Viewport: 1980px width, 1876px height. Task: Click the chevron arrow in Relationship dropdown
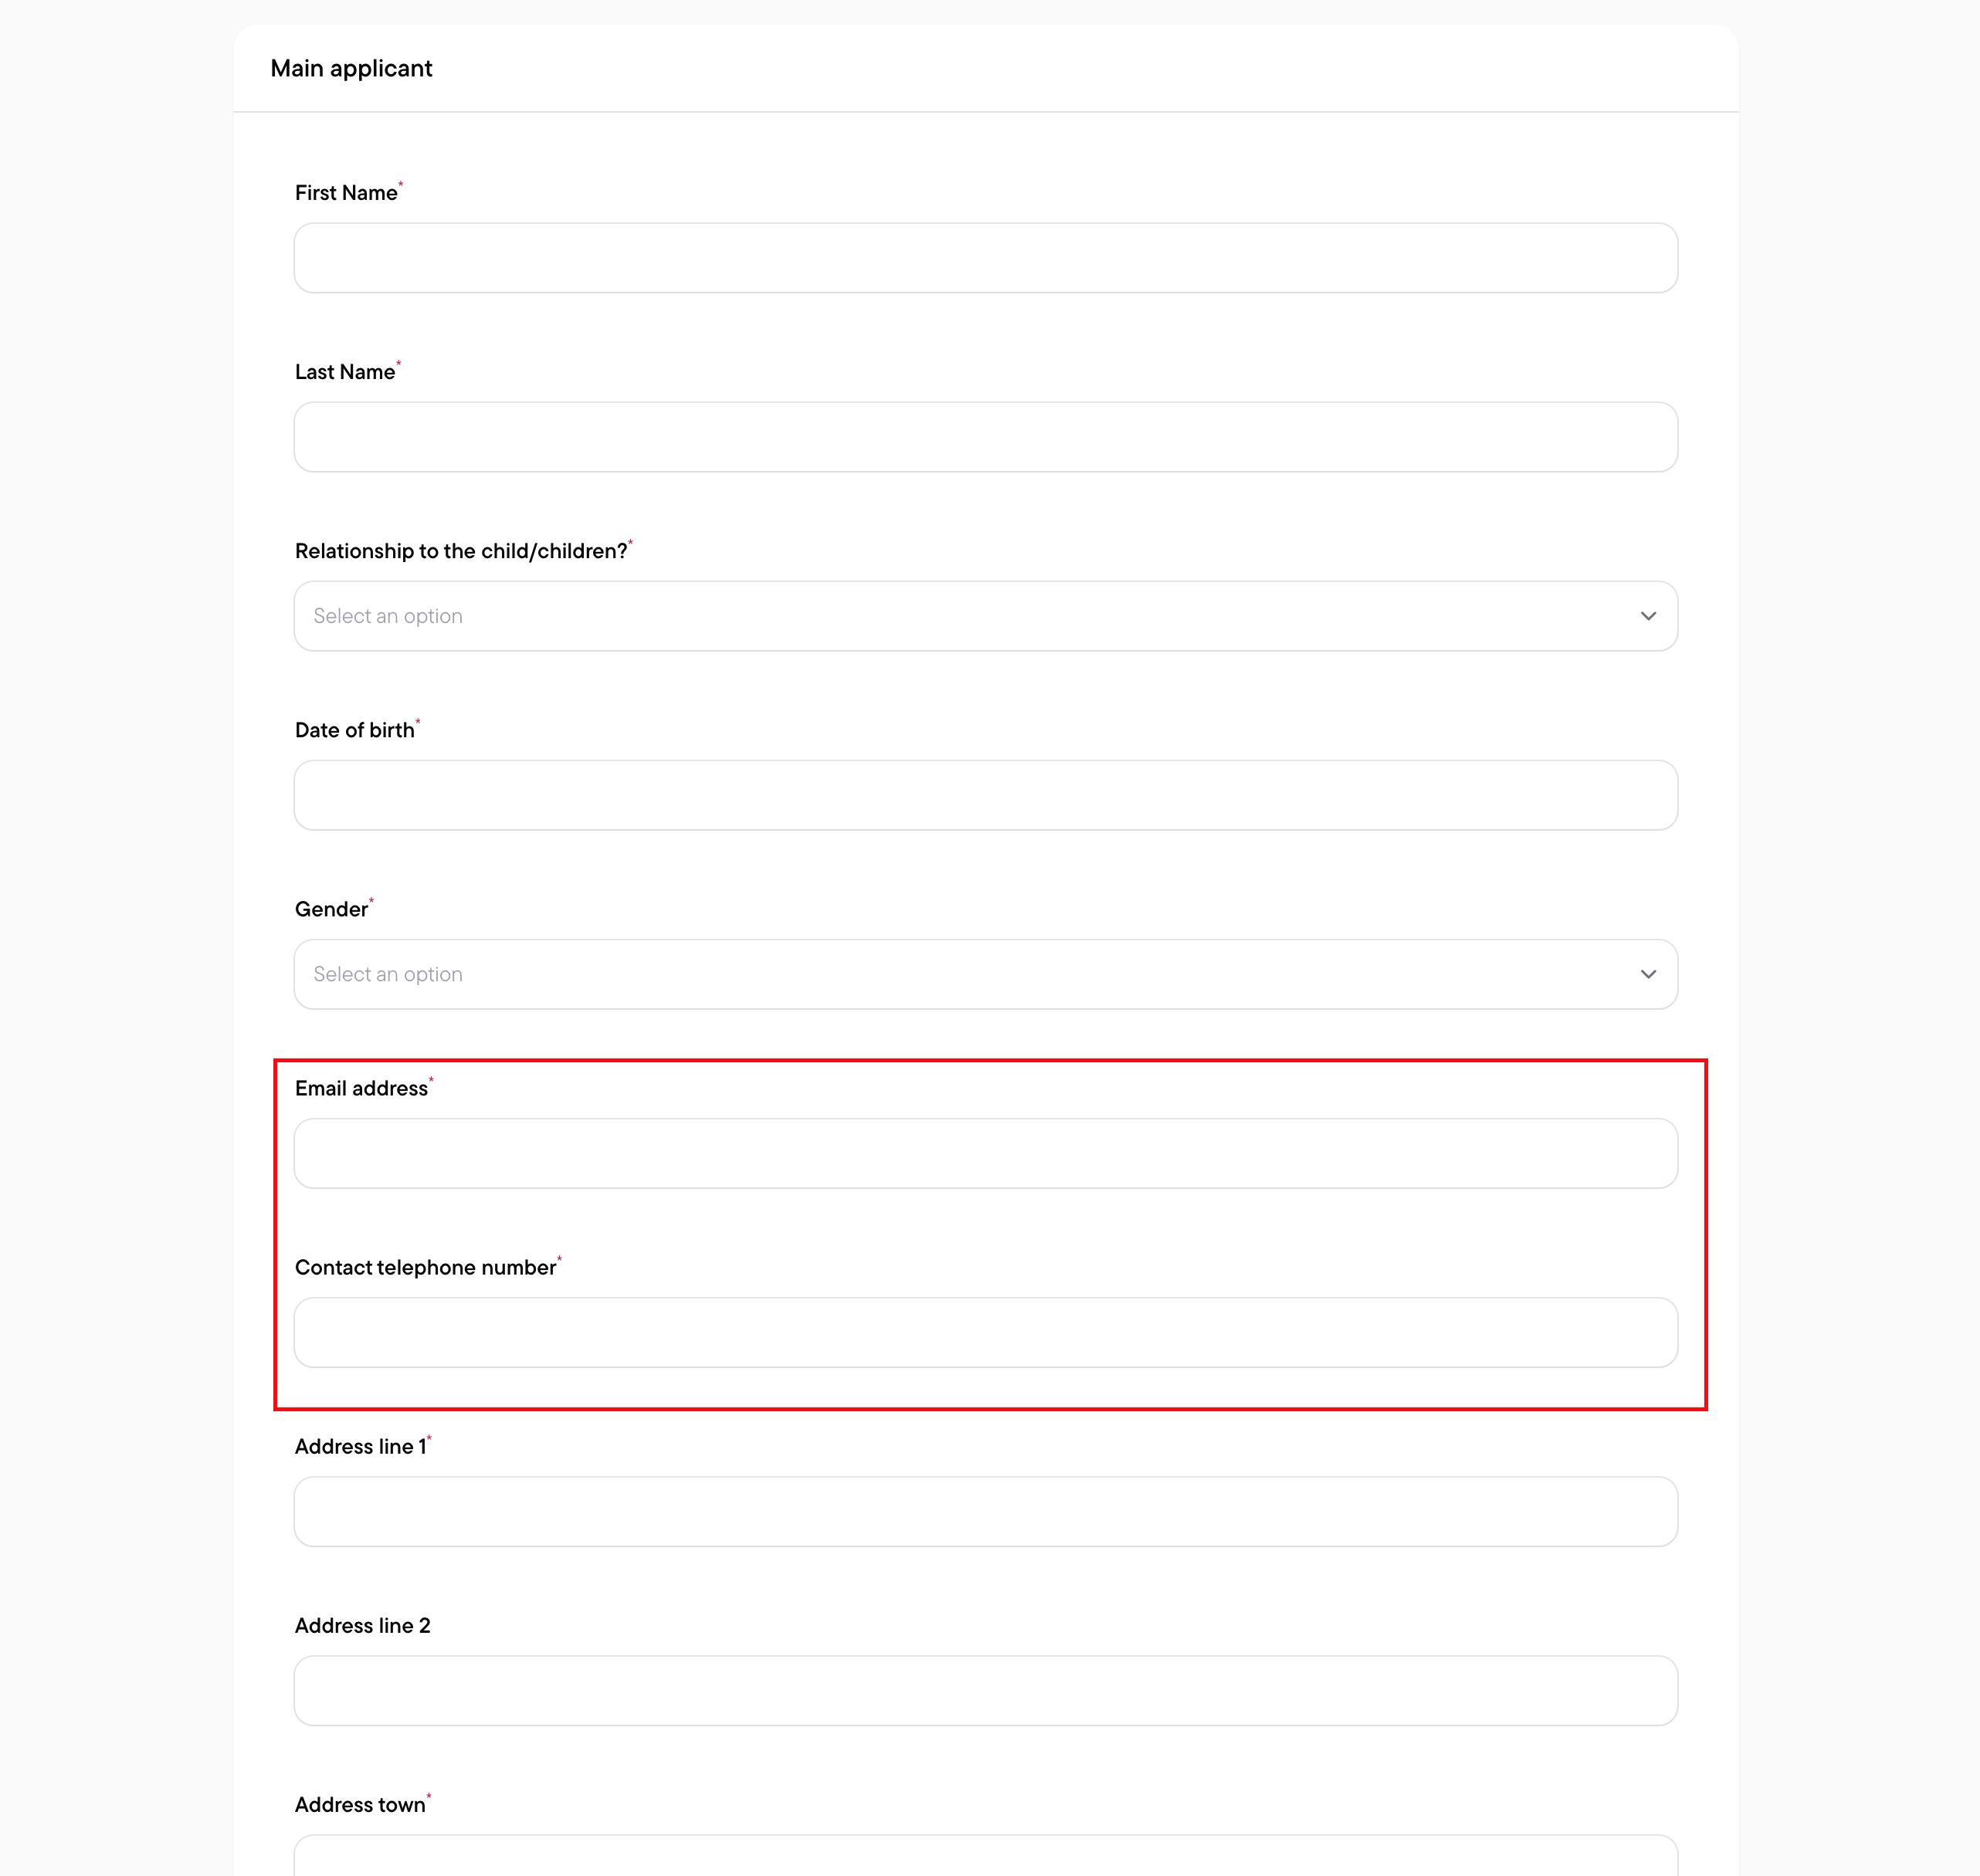click(x=1648, y=616)
